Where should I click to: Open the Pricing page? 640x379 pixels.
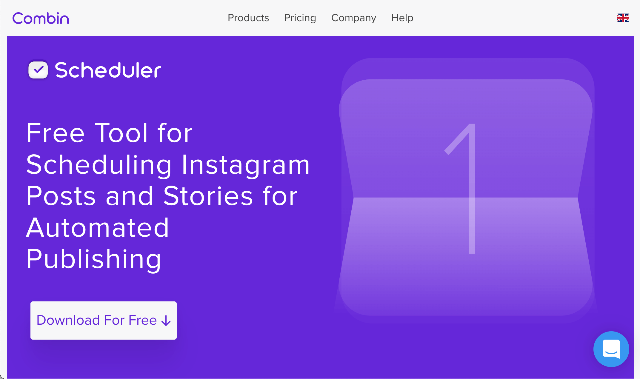300,18
